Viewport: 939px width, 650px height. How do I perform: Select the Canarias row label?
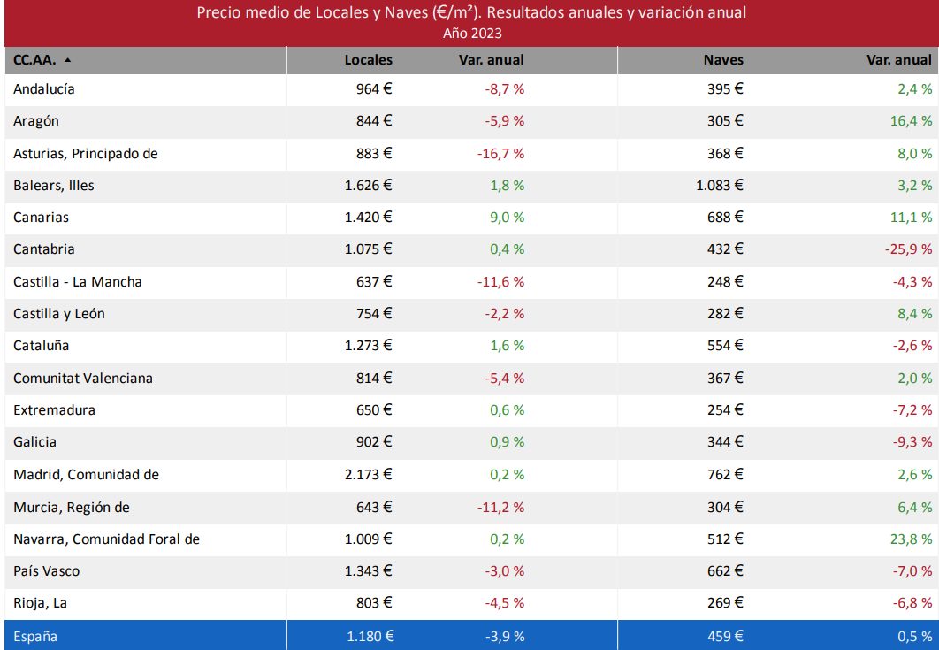[x=41, y=218]
